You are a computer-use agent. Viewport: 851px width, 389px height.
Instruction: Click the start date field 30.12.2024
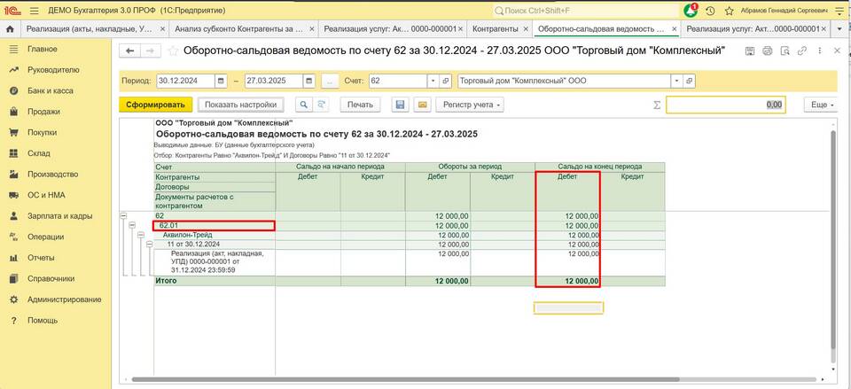coord(185,81)
